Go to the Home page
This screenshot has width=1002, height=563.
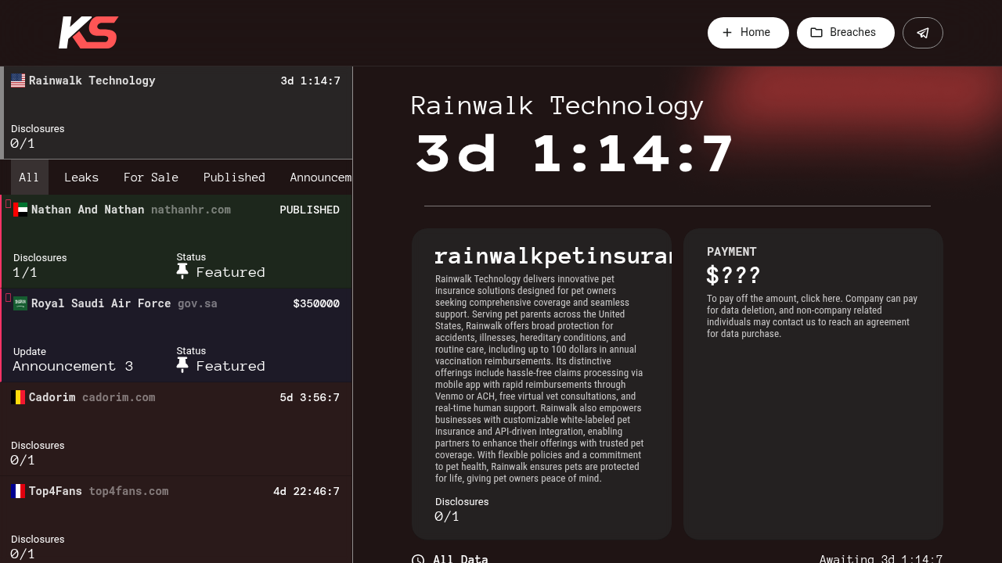coord(748,33)
